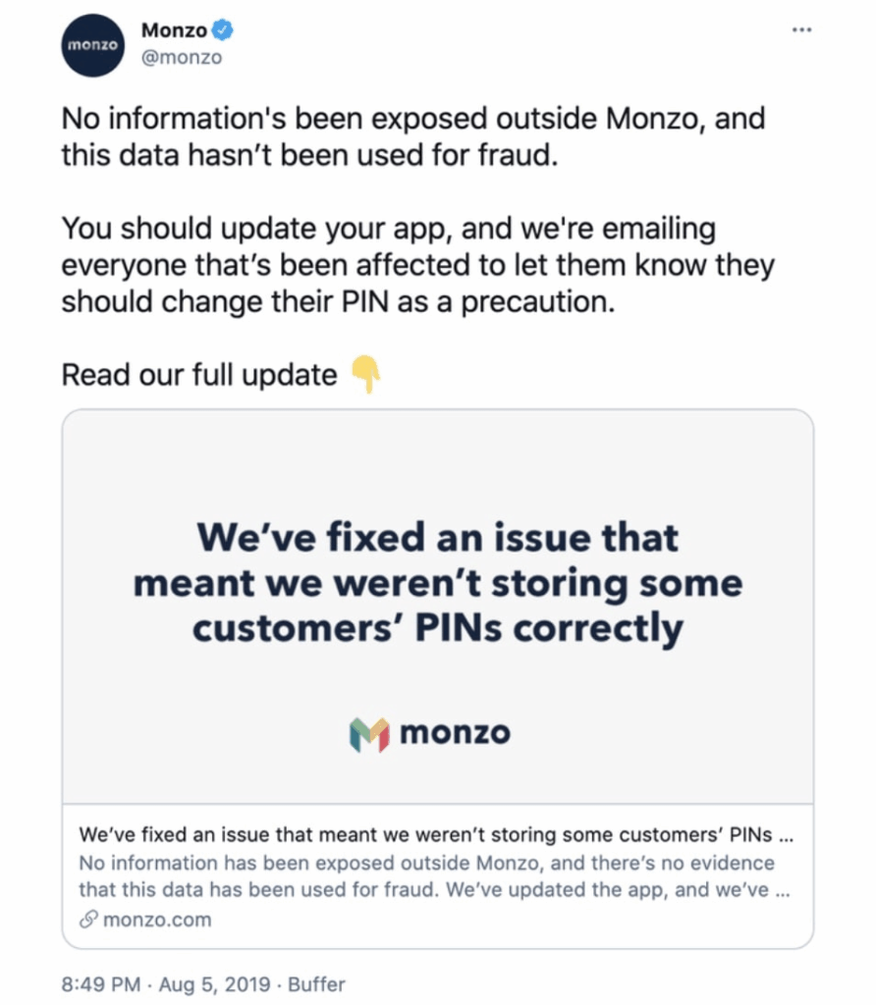Image resolution: width=876 pixels, height=1005 pixels.
Task: Open the Monzo profile avatar
Action: [93, 45]
